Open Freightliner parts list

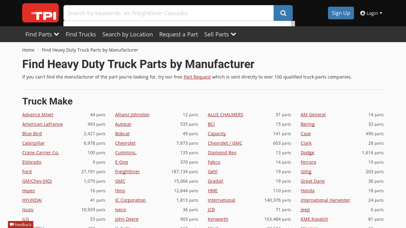(127, 172)
